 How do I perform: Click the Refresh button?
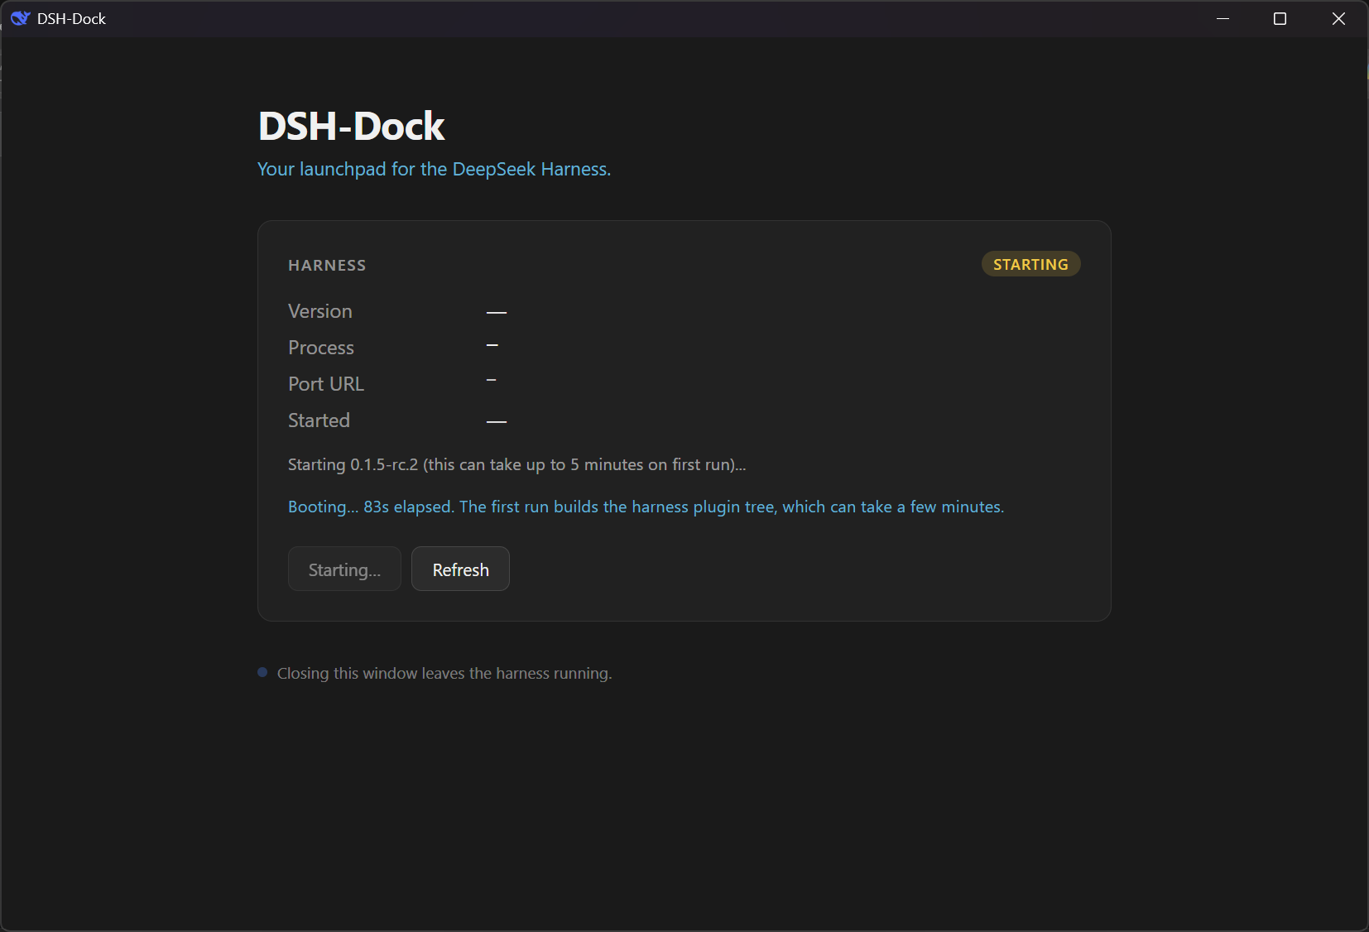click(x=460, y=569)
